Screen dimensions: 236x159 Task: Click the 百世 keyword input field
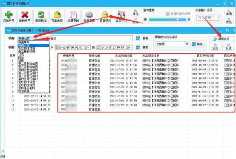91,38
